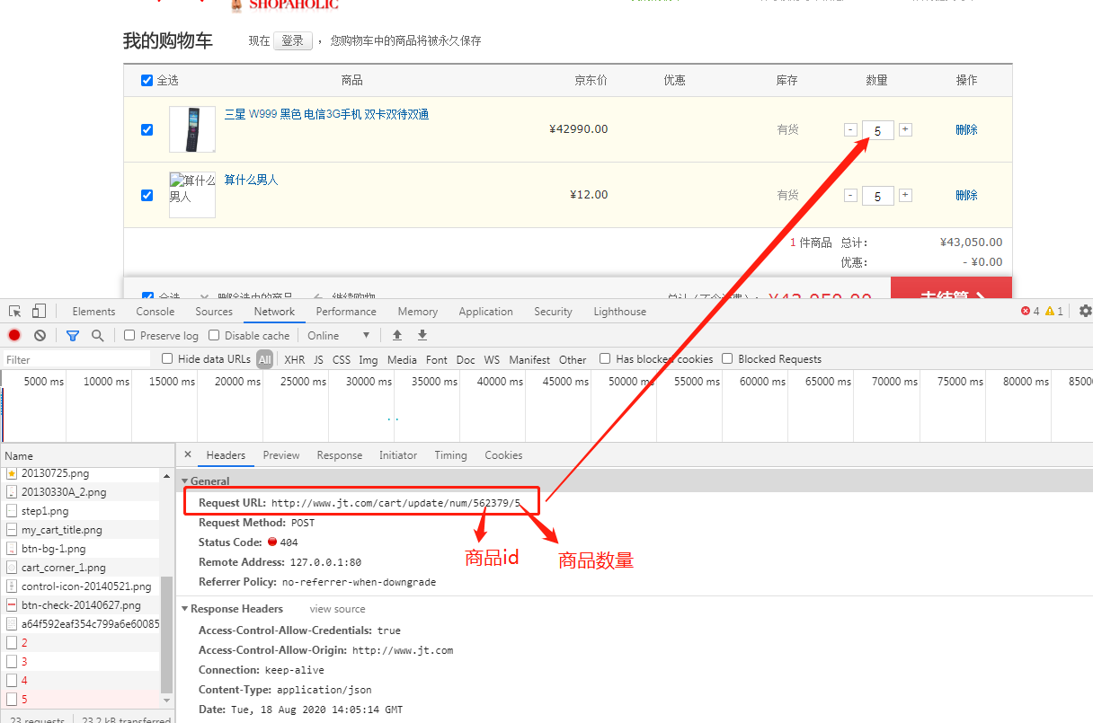Collapse the General section
Screen dimensions: 1093x723
(x=185, y=481)
